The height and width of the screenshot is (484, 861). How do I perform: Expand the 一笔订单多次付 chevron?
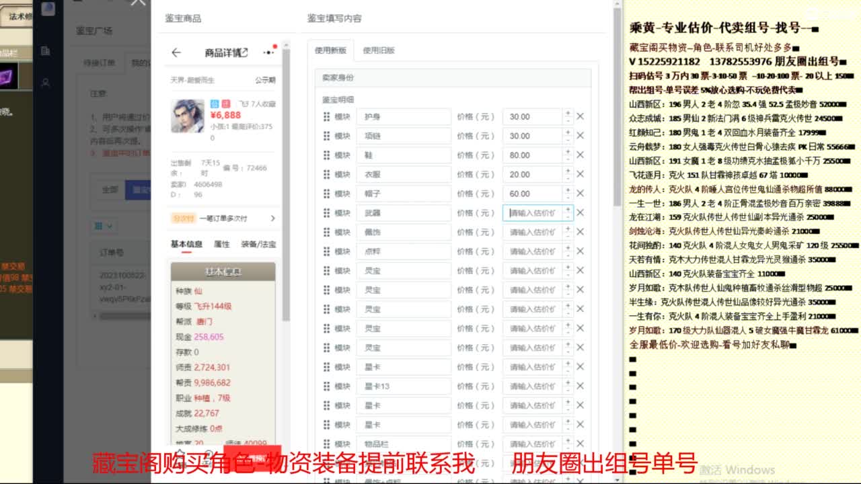coord(272,218)
